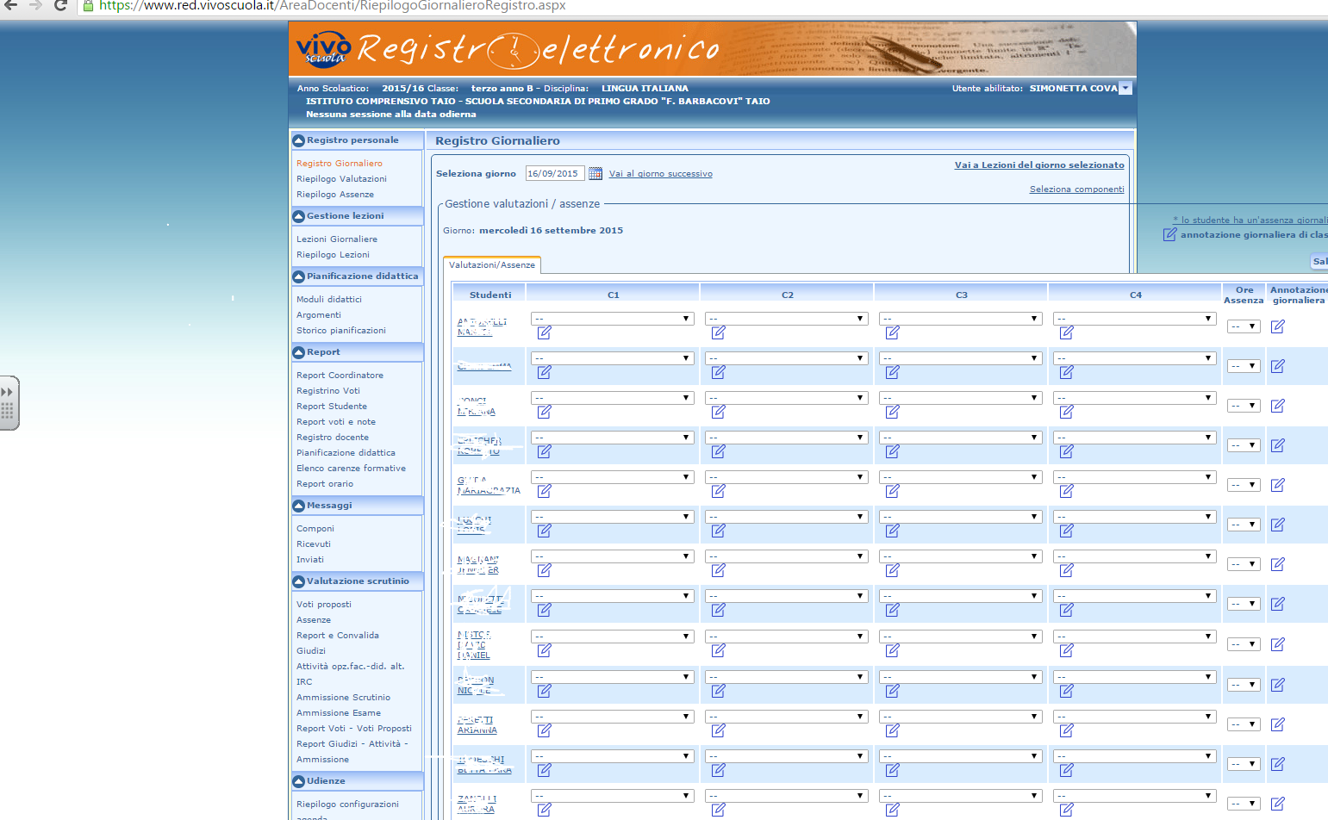Open the calendar picker next to the date field
1328x820 pixels.
pos(595,173)
